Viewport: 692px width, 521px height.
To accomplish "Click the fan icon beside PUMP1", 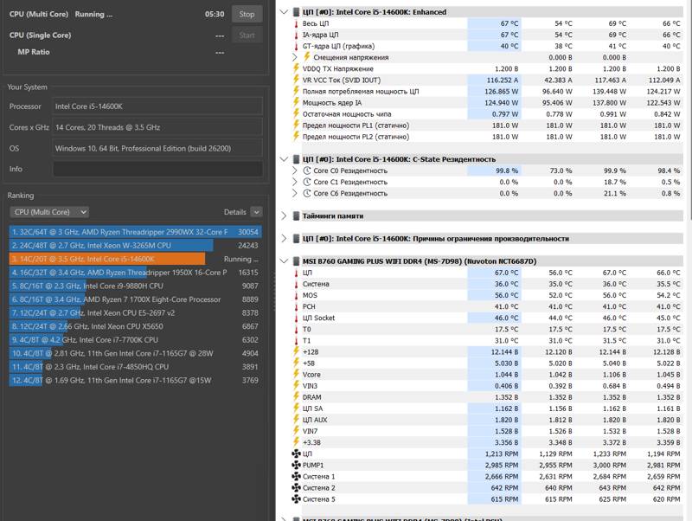I will click(x=296, y=465).
